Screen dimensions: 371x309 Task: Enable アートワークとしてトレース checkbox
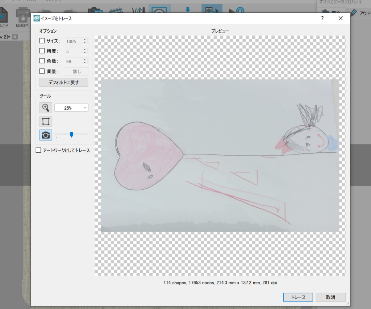(38, 151)
